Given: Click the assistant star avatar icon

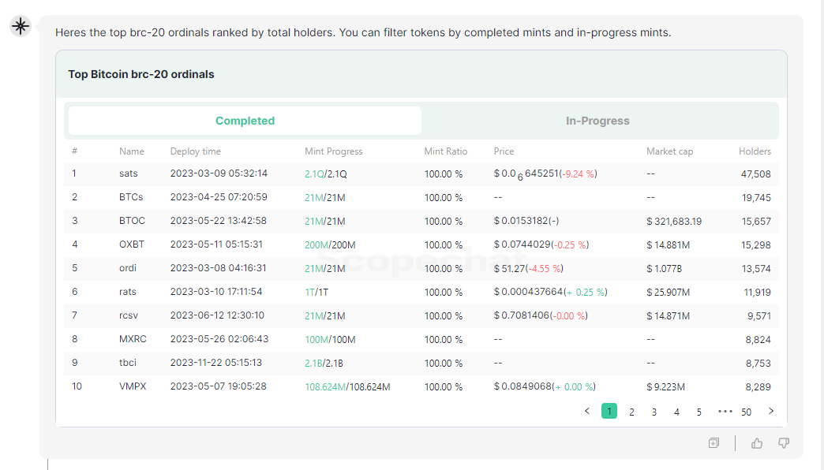Looking at the screenshot, I should [x=21, y=26].
